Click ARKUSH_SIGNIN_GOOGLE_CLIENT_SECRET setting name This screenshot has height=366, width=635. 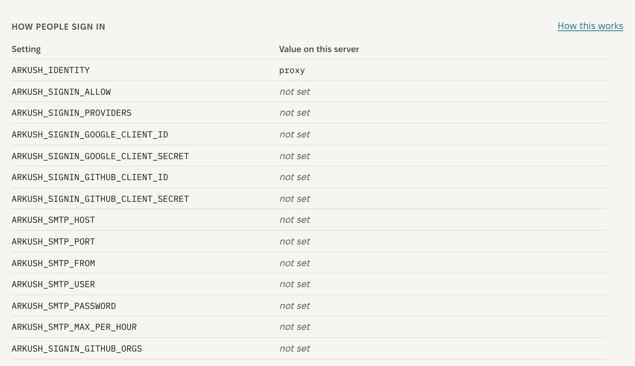100,156
